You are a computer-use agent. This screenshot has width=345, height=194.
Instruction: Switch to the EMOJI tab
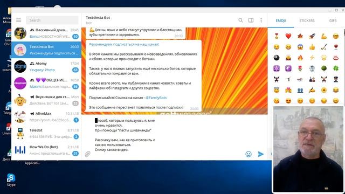click(x=280, y=20)
